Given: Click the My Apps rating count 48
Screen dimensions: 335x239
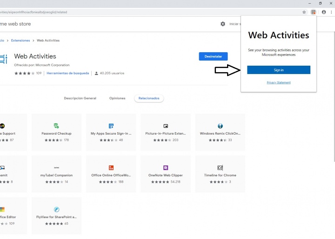Looking at the screenshot, I should tap(121, 140).
